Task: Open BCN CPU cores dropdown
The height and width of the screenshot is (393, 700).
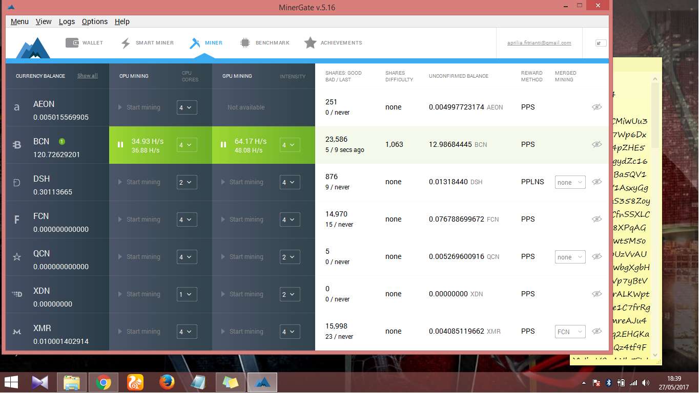Action: pyautogui.click(x=187, y=145)
